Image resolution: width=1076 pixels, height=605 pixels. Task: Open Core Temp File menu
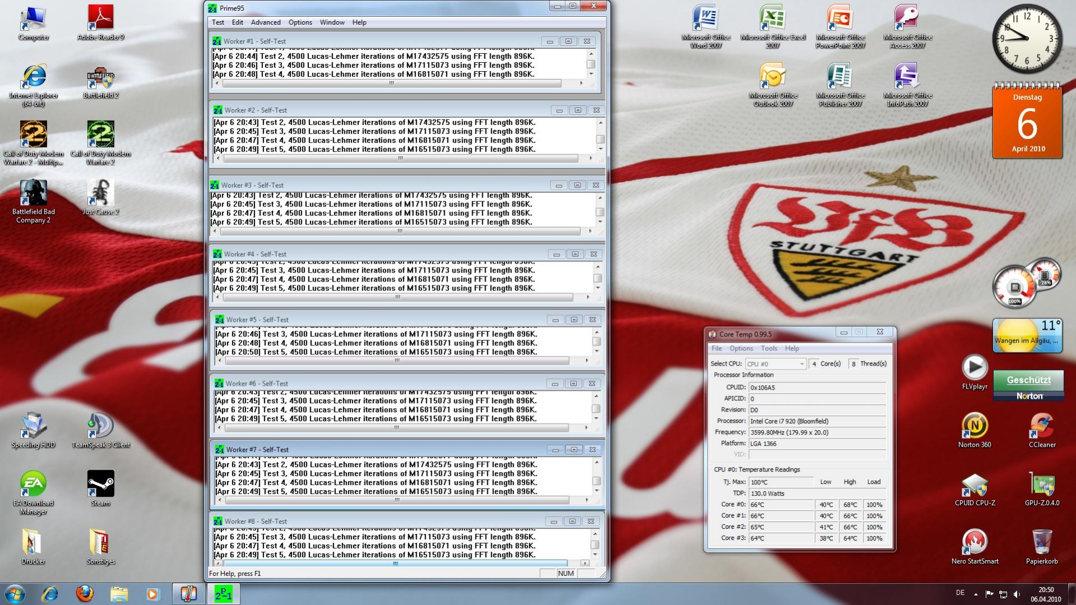(x=717, y=348)
